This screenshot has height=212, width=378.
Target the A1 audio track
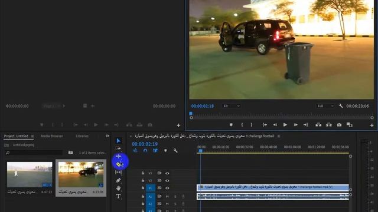coord(150,196)
